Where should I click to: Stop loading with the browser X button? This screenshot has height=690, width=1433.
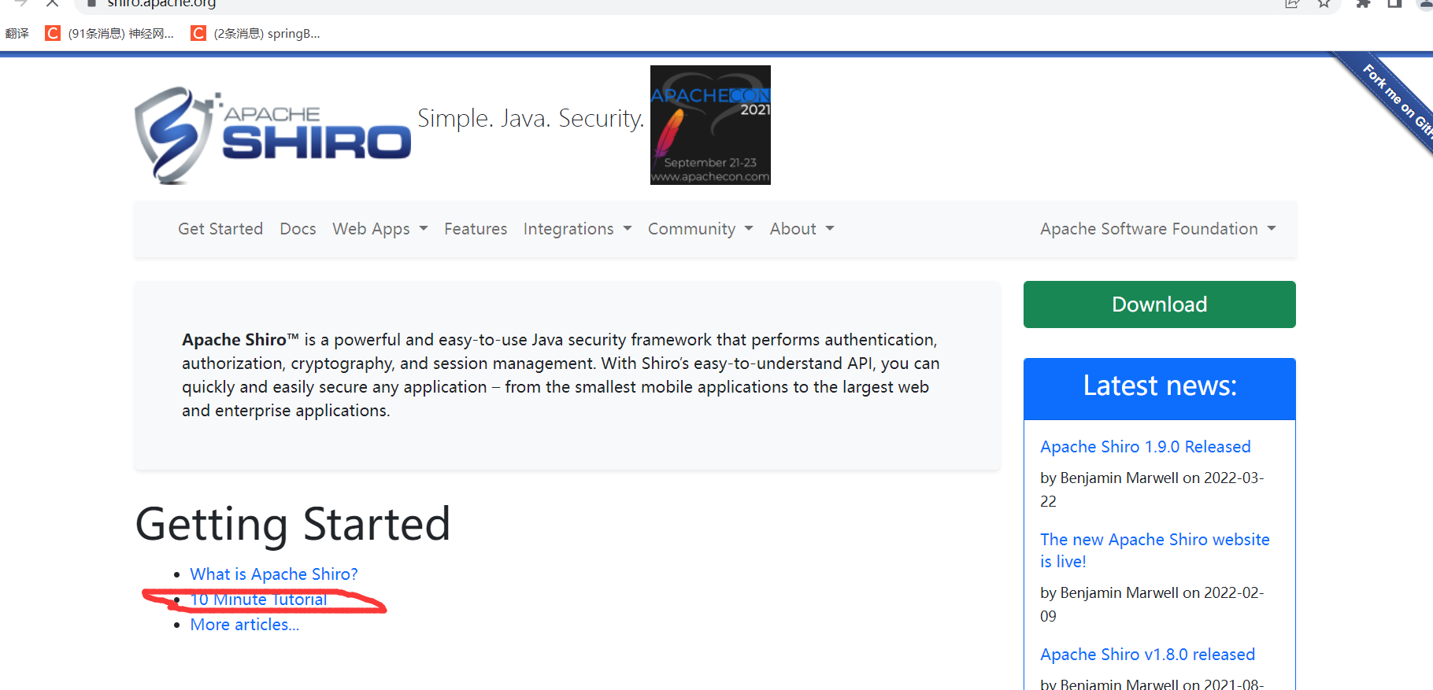click(52, 3)
